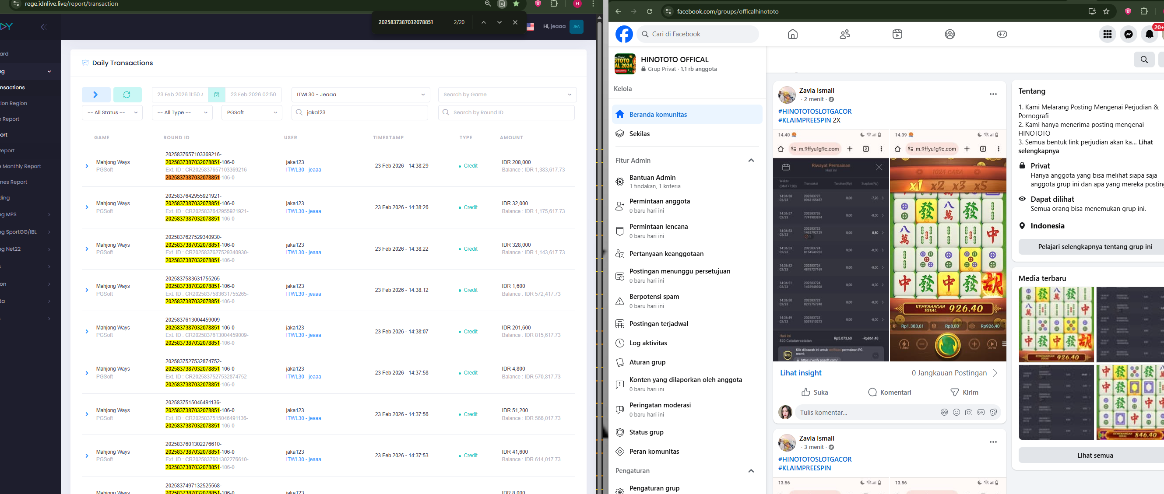Screen dimensions: 1164x494
Task: Open Facebook Groups icon
Action: pos(950,34)
